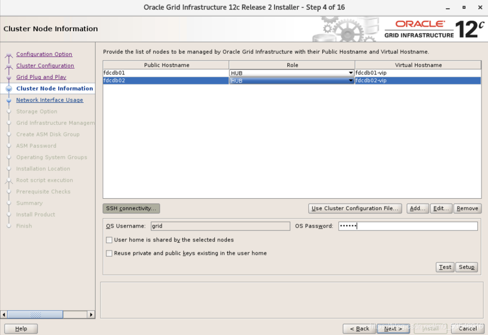Open Network Interface Usage step
Image resolution: width=488 pixels, height=335 pixels.
pos(50,100)
